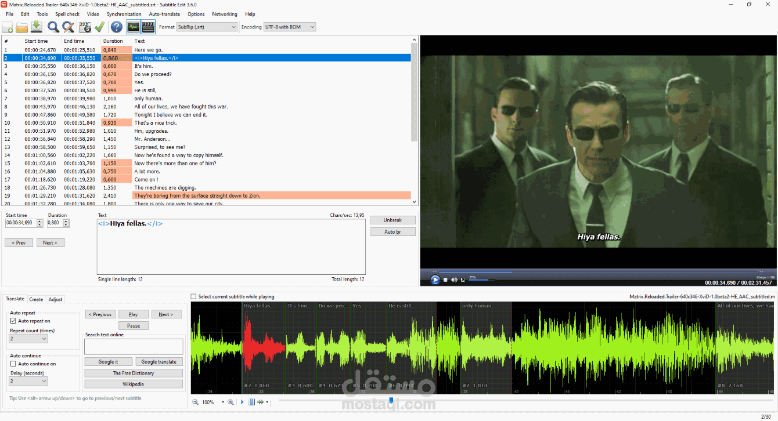Switch to the Adjust tab
The image size is (778, 421).
tap(56, 299)
